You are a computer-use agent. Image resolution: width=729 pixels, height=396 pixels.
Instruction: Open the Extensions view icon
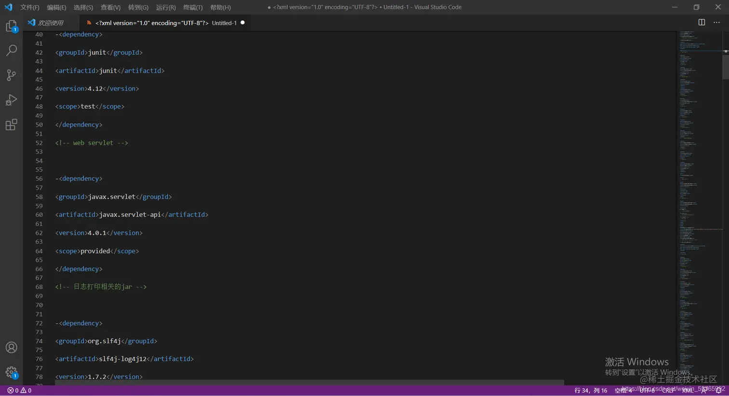pos(11,125)
